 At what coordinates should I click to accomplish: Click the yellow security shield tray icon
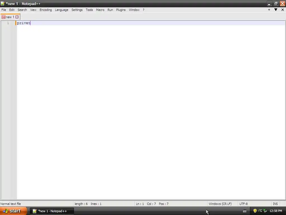coord(255,211)
